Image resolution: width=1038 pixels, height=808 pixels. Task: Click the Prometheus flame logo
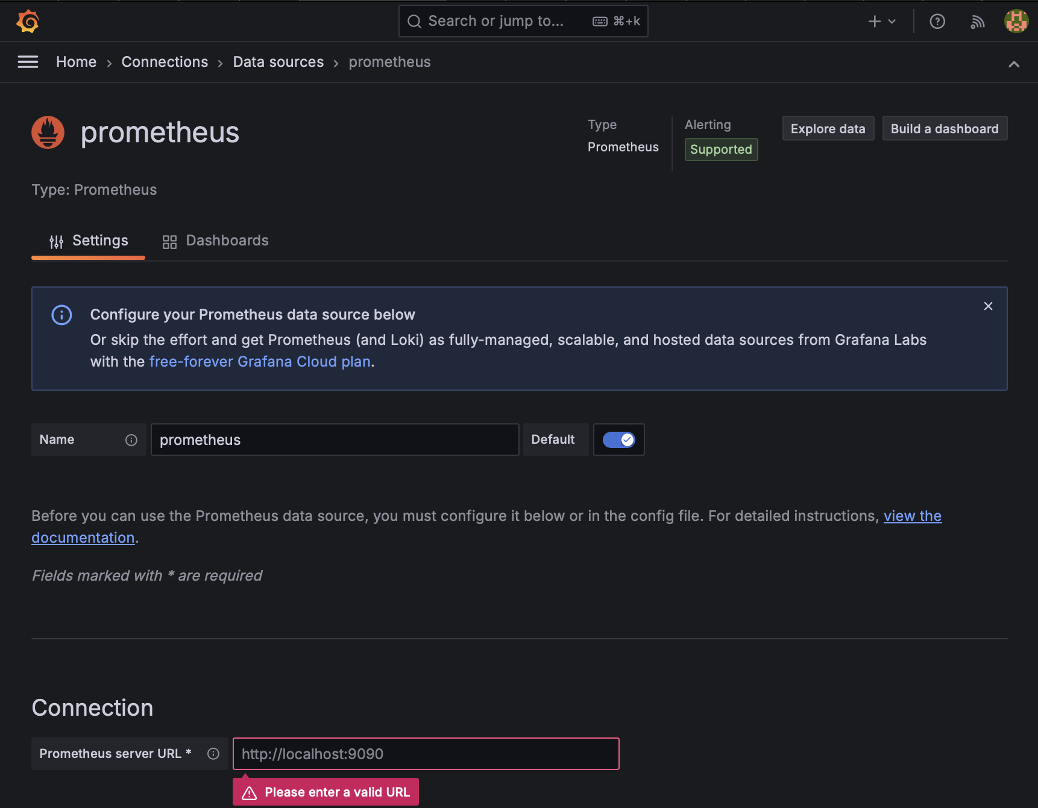pyautogui.click(x=48, y=132)
